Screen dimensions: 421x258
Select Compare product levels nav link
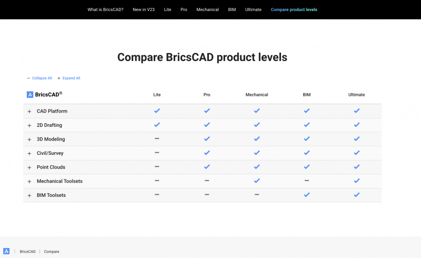point(294,9)
